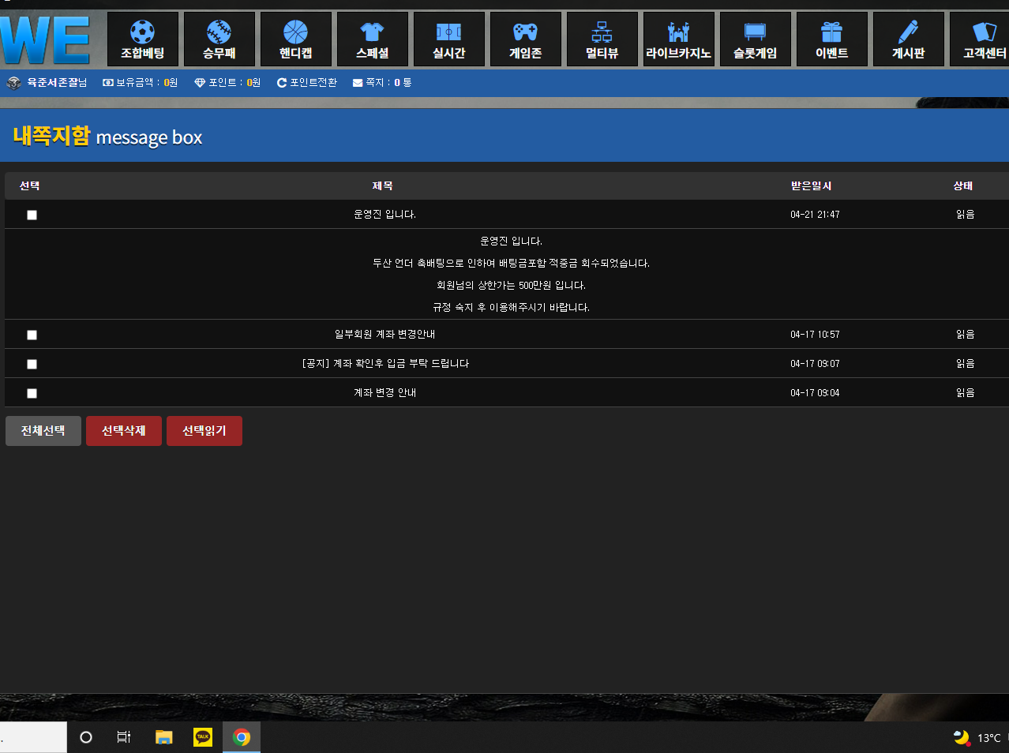Screen dimensions: 1009x753
Task: Open the 게시판 pencil menu
Action: pyautogui.click(x=909, y=39)
